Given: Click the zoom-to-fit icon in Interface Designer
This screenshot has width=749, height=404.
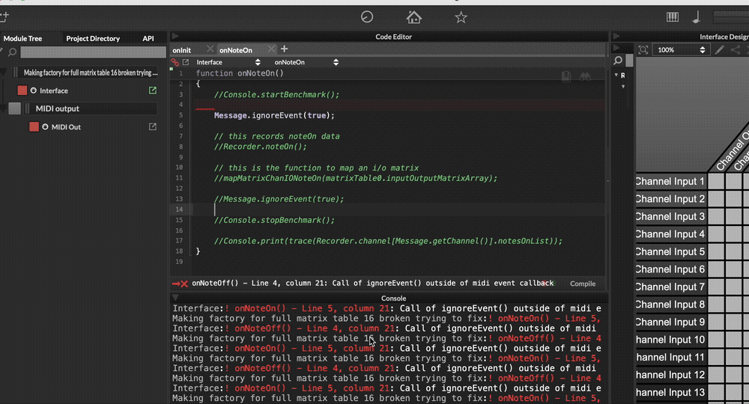Looking at the screenshot, I should pyautogui.click(x=643, y=49).
